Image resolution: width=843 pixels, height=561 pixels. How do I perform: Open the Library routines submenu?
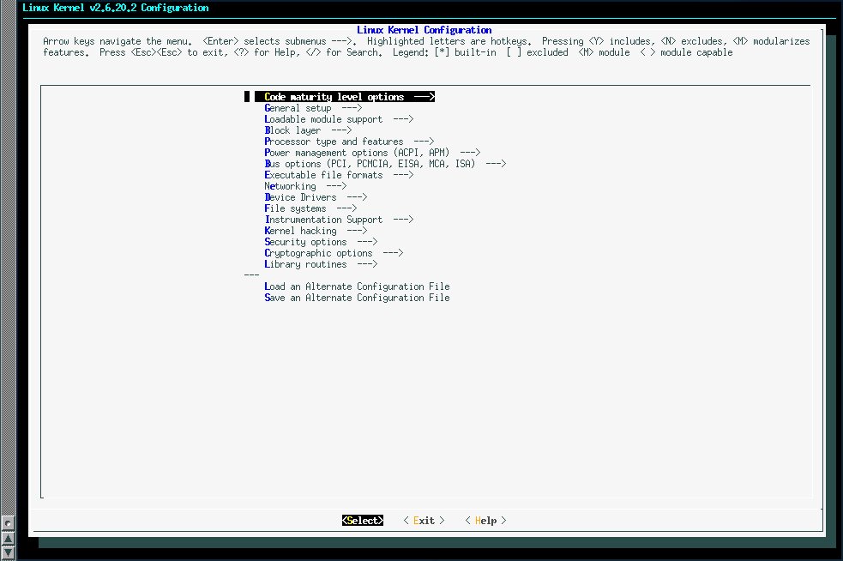(x=321, y=264)
